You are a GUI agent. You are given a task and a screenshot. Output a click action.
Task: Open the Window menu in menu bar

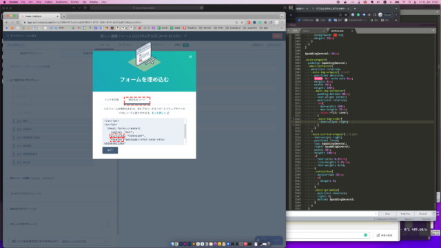(94, 2)
